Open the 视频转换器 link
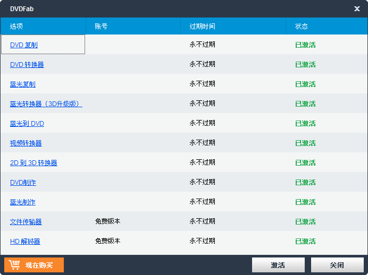 point(26,143)
